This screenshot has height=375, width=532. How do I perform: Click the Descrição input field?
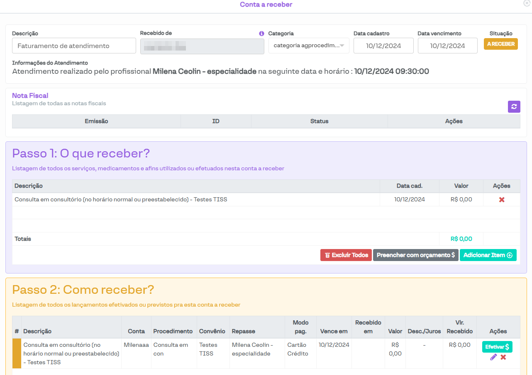click(x=74, y=46)
